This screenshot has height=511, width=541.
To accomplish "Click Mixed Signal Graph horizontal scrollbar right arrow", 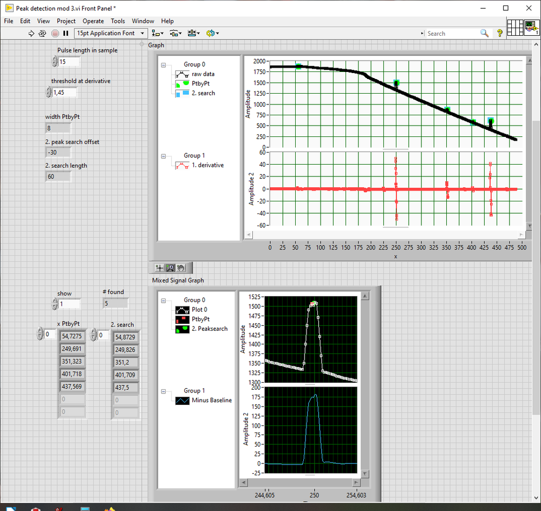I will (356, 482).
